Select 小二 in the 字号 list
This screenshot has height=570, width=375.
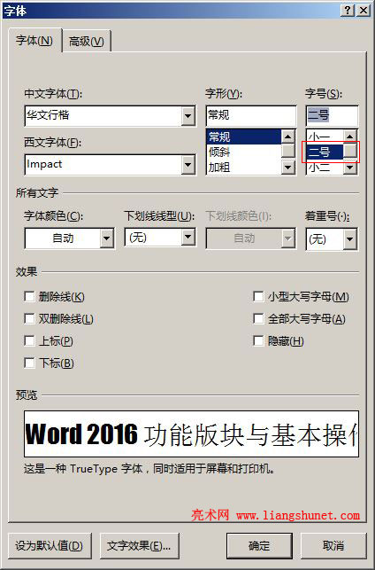(325, 168)
